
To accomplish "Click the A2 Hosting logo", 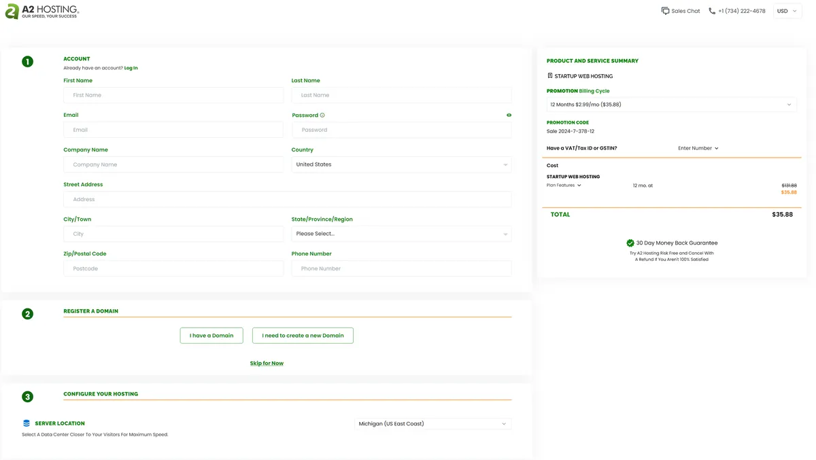I will tap(42, 11).
